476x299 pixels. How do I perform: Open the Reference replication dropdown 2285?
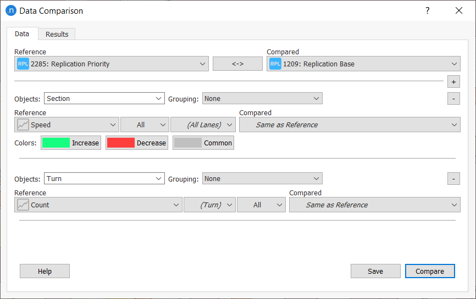click(x=112, y=64)
